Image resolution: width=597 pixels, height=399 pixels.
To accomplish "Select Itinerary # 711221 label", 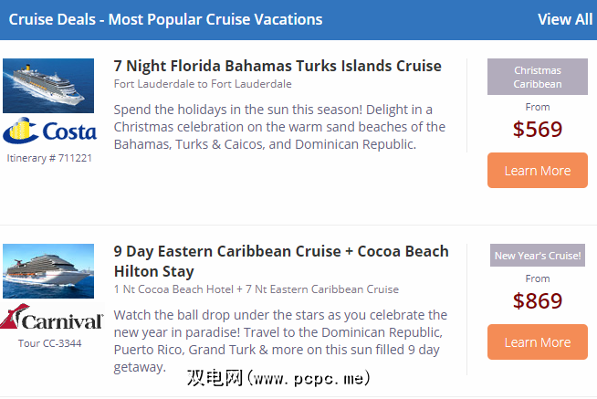I will [49, 158].
